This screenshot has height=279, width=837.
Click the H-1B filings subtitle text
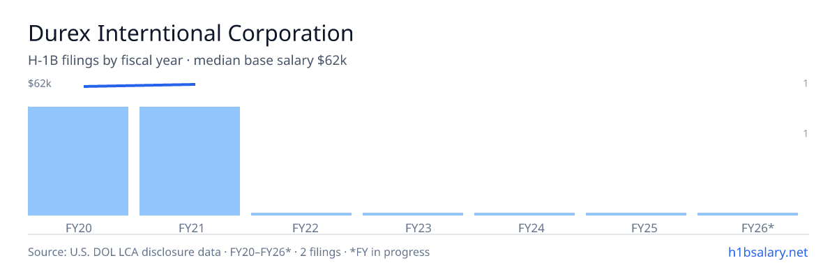[x=188, y=61]
